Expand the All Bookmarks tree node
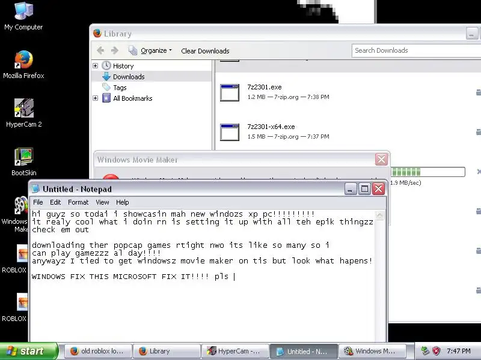 pos(96,98)
